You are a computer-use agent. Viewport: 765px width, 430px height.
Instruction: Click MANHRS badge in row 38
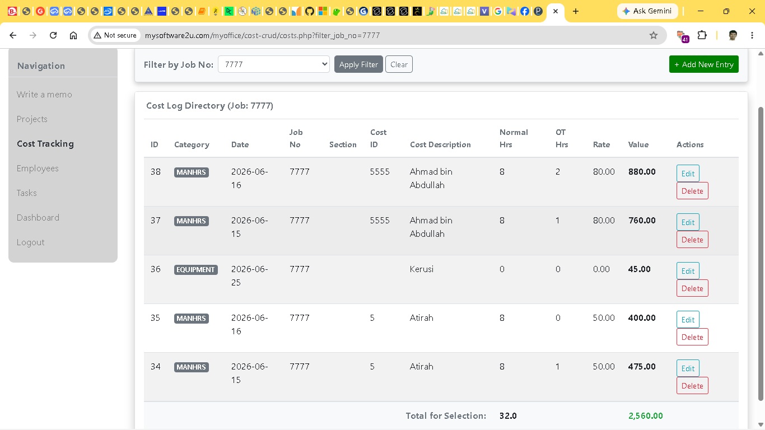[192, 172]
